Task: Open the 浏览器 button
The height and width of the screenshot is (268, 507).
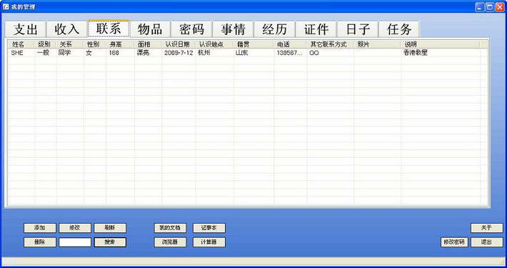Action: click(170, 242)
